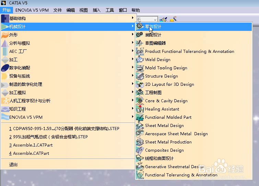
Task: Click the CATIA V5 title bar logo
Action: click(3, 3)
